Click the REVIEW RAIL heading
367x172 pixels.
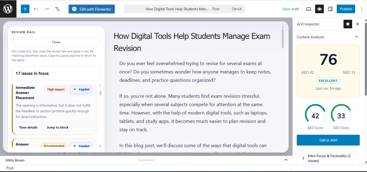pyautogui.click(x=23, y=32)
